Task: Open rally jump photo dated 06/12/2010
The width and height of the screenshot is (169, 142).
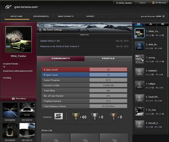Action: point(27,131)
